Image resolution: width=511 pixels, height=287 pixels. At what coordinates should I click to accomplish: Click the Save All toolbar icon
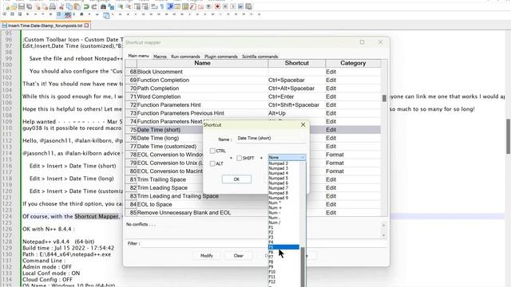(x=29, y=6)
